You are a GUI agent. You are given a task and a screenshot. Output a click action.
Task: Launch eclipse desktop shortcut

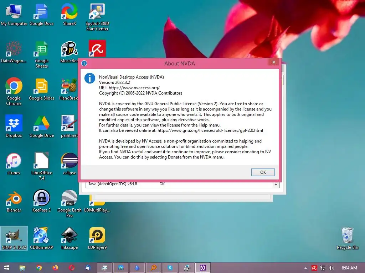click(x=70, y=164)
